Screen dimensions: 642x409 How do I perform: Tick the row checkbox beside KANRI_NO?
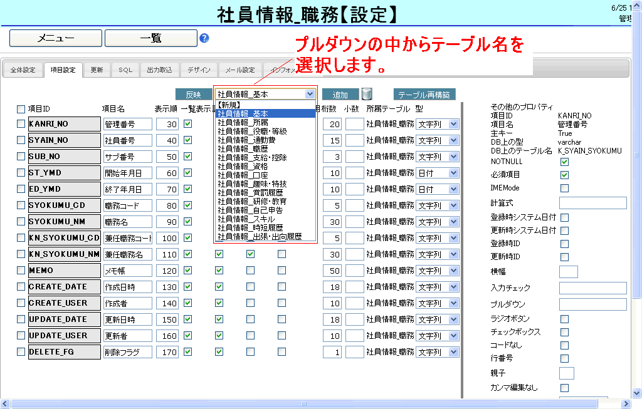tap(21, 124)
